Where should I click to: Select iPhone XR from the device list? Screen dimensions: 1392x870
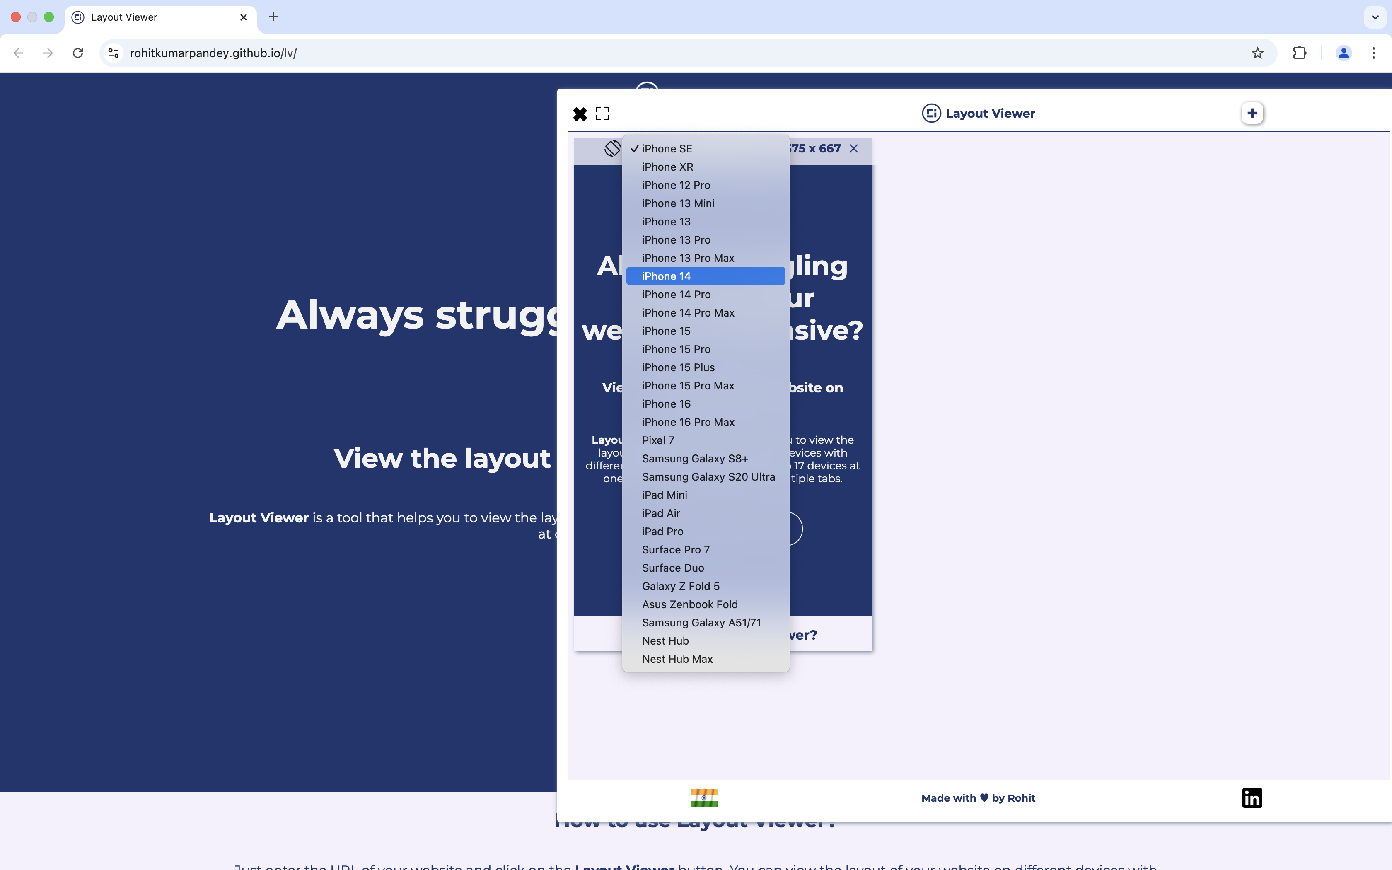706,167
